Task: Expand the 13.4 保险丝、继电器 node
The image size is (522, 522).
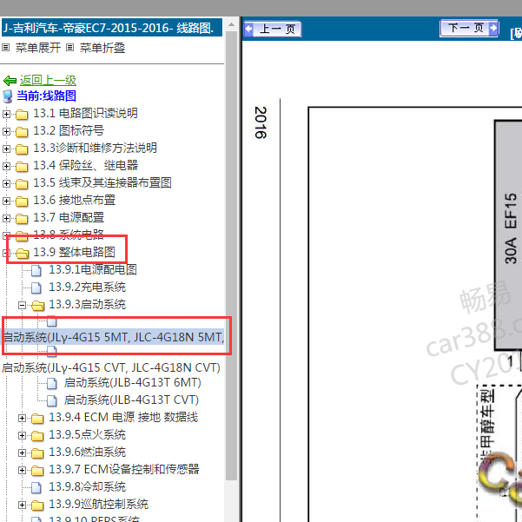Action: coord(6,166)
